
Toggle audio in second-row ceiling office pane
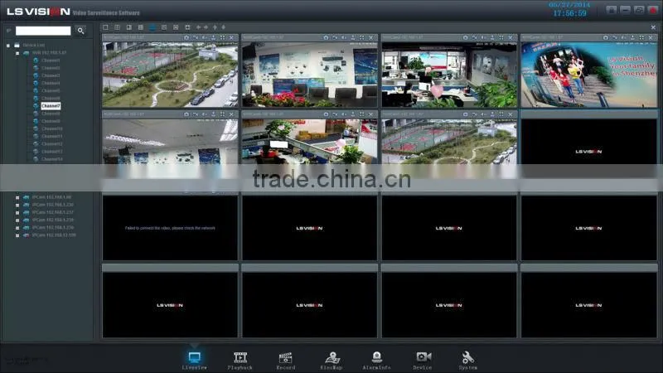(x=204, y=114)
